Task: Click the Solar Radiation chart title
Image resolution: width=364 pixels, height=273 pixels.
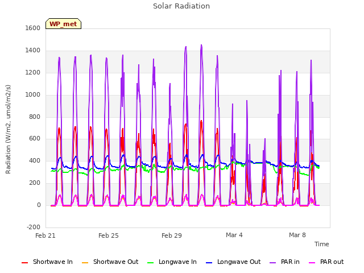Action: (x=181, y=6)
